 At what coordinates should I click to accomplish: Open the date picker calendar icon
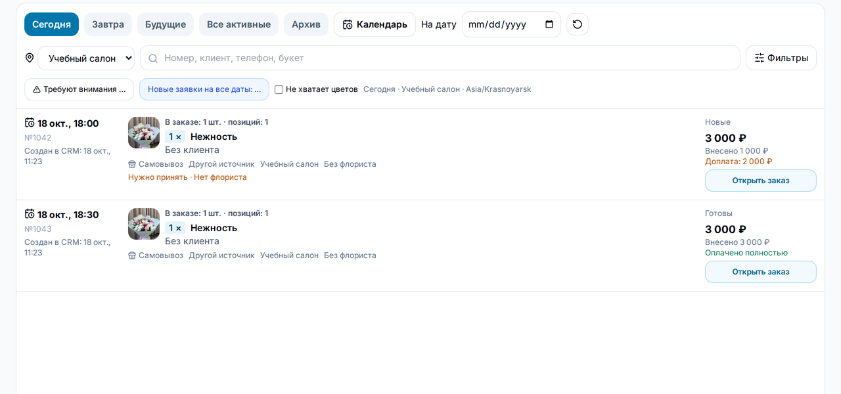coord(549,24)
